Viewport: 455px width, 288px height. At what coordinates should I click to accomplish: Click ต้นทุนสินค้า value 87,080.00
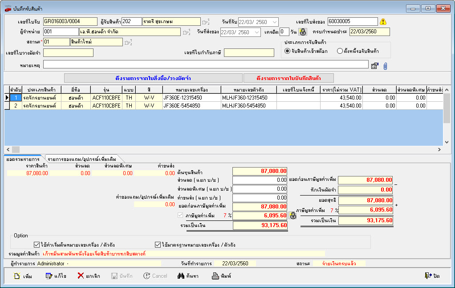point(260,171)
